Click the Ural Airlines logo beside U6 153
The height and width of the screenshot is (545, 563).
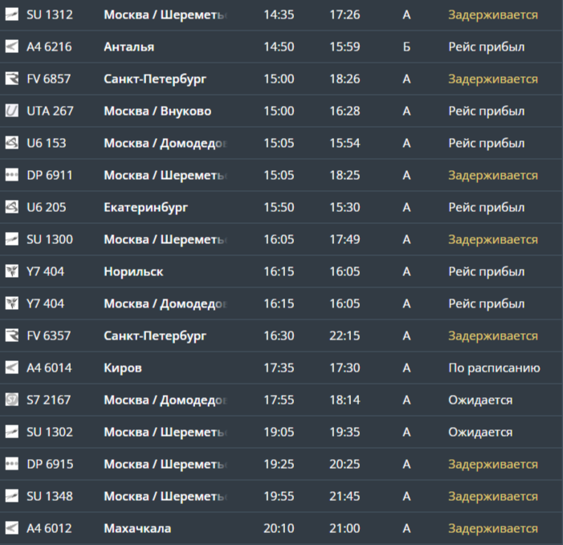pyautogui.click(x=12, y=143)
